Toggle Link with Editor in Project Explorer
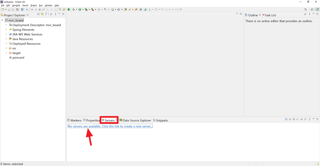This screenshot has width=320, height=166. 42,14
